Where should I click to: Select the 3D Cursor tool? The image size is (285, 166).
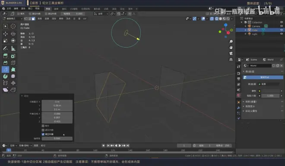click(x=13, y=26)
